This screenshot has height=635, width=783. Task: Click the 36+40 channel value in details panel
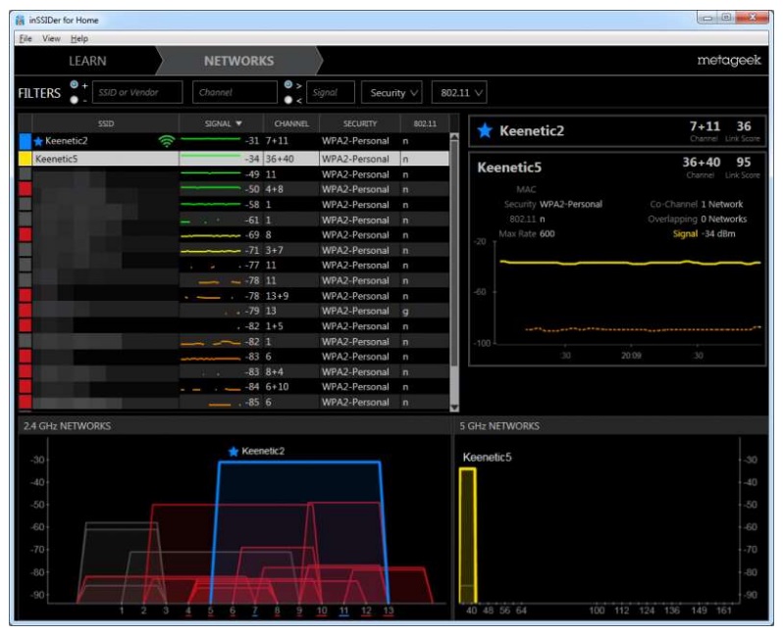pyautogui.click(x=702, y=162)
